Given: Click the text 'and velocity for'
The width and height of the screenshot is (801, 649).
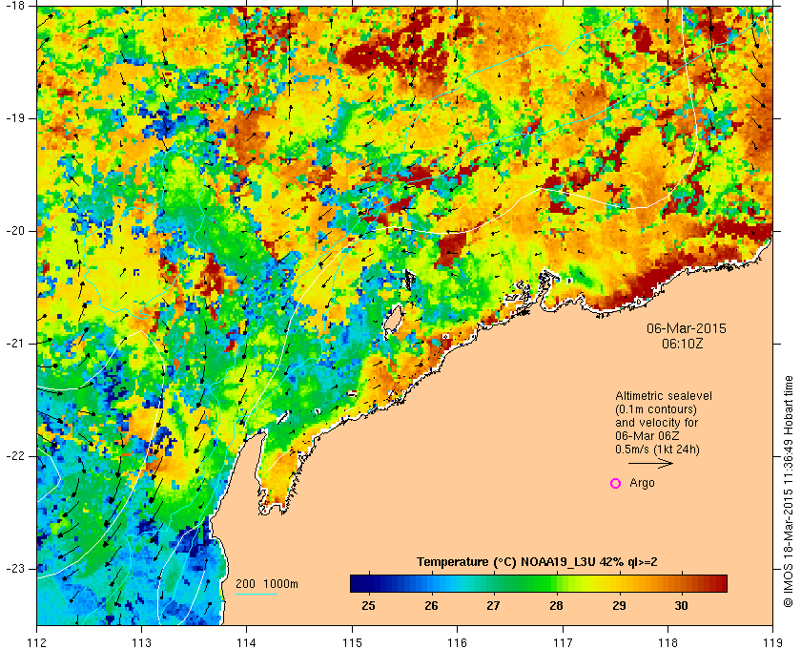Looking at the screenshot, I should [656, 423].
